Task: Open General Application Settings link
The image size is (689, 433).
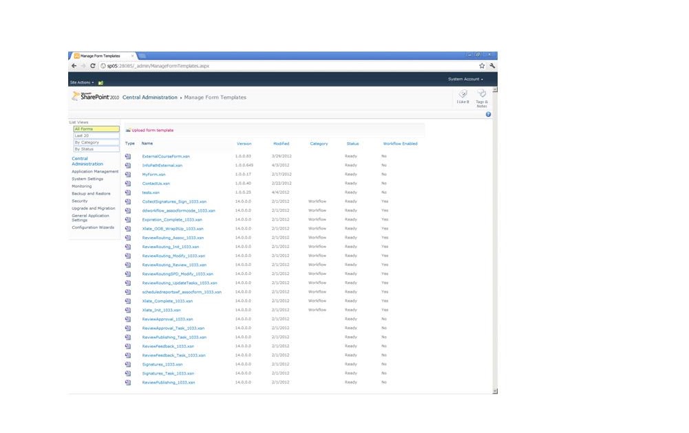Action: pyautogui.click(x=91, y=218)
